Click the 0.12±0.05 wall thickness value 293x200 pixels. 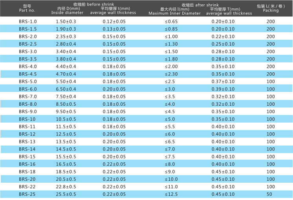click(114, 22)
